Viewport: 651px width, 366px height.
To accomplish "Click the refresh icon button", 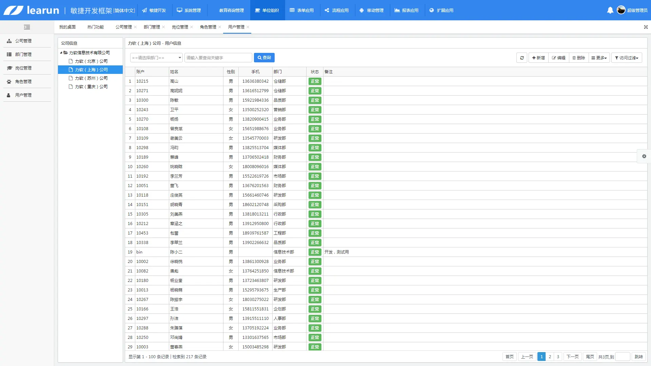I will coord(522,58).
